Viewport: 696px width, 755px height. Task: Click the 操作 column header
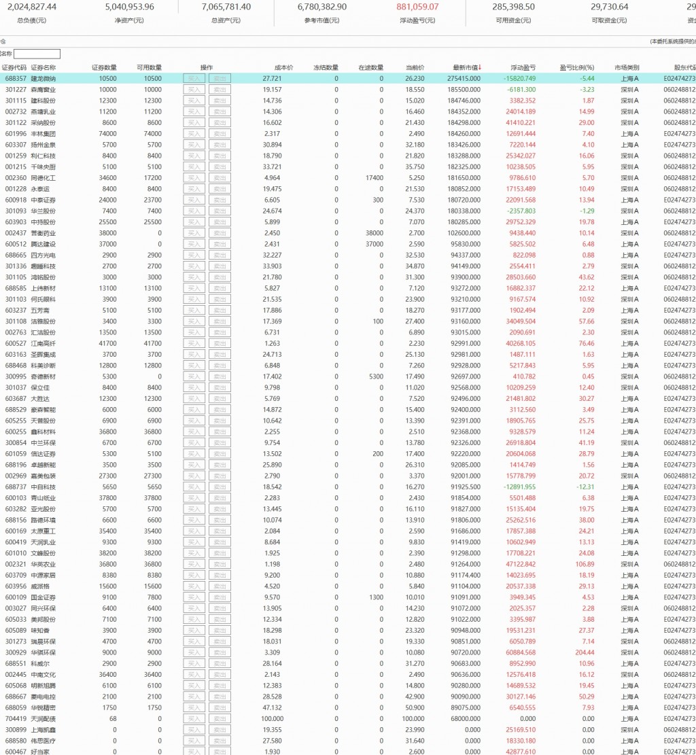point(207,67)
